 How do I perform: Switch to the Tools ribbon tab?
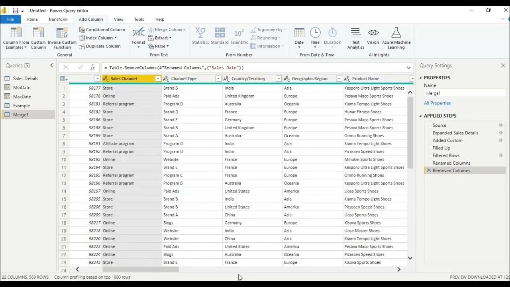tap(139, 19)
